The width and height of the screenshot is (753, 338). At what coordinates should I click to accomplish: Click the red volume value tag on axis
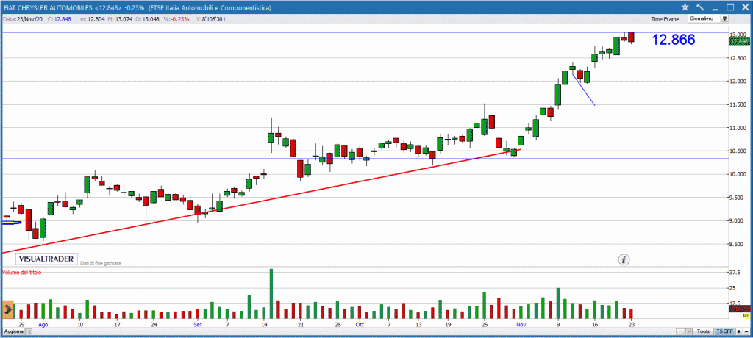coord(740,309)
